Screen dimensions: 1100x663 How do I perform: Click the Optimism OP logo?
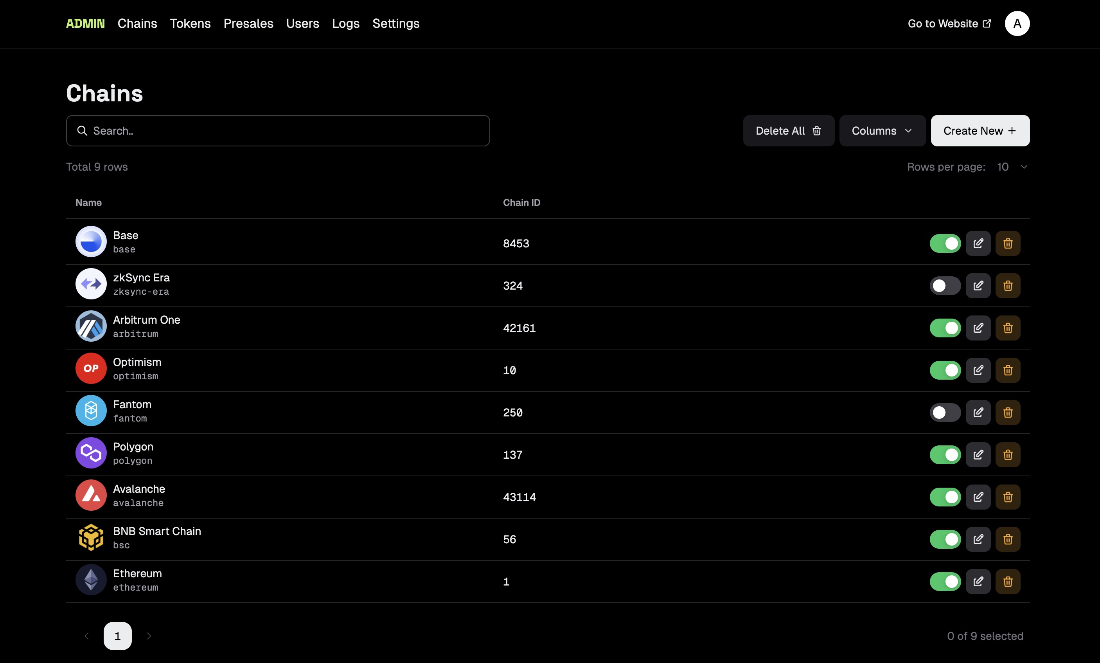[x=91, y=368]
